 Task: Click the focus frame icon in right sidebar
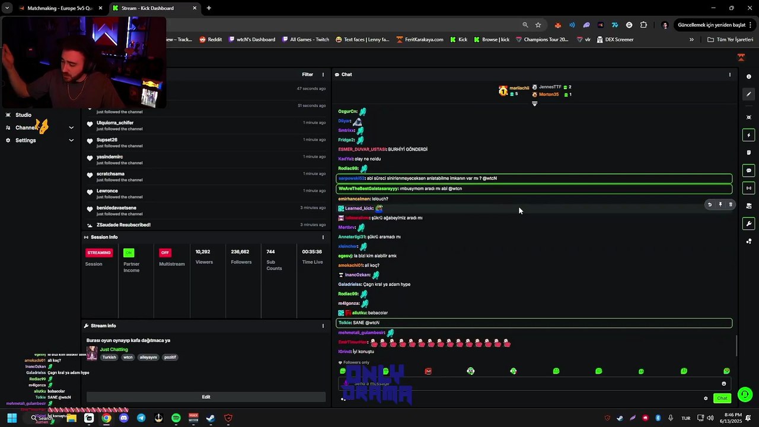(x=749, y=117)
